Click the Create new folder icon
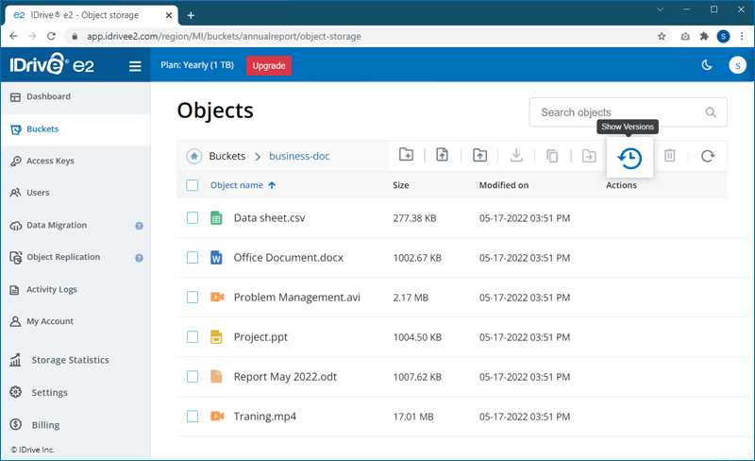The height and width of the screenshot is (461, 755). (406, 156)
